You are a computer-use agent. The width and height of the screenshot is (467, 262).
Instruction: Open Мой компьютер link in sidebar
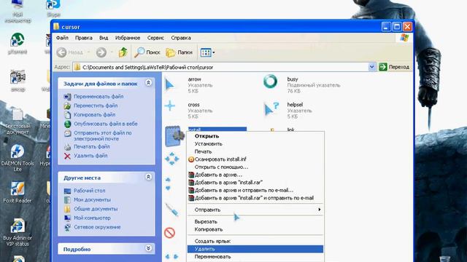[92, 218]
